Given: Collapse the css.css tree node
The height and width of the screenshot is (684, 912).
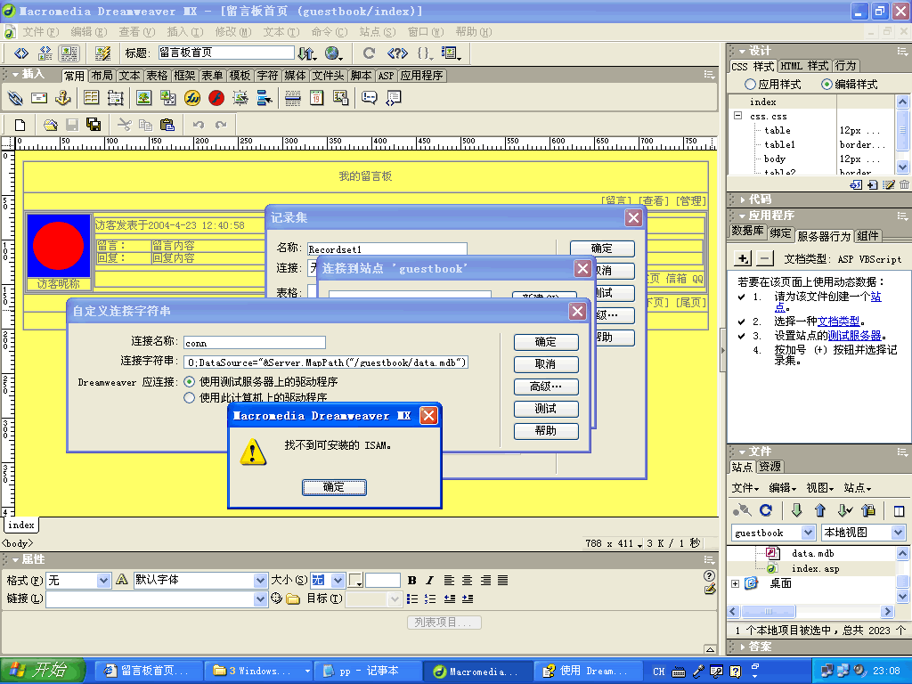Looking at the screenshot, I should click(738, 116).
